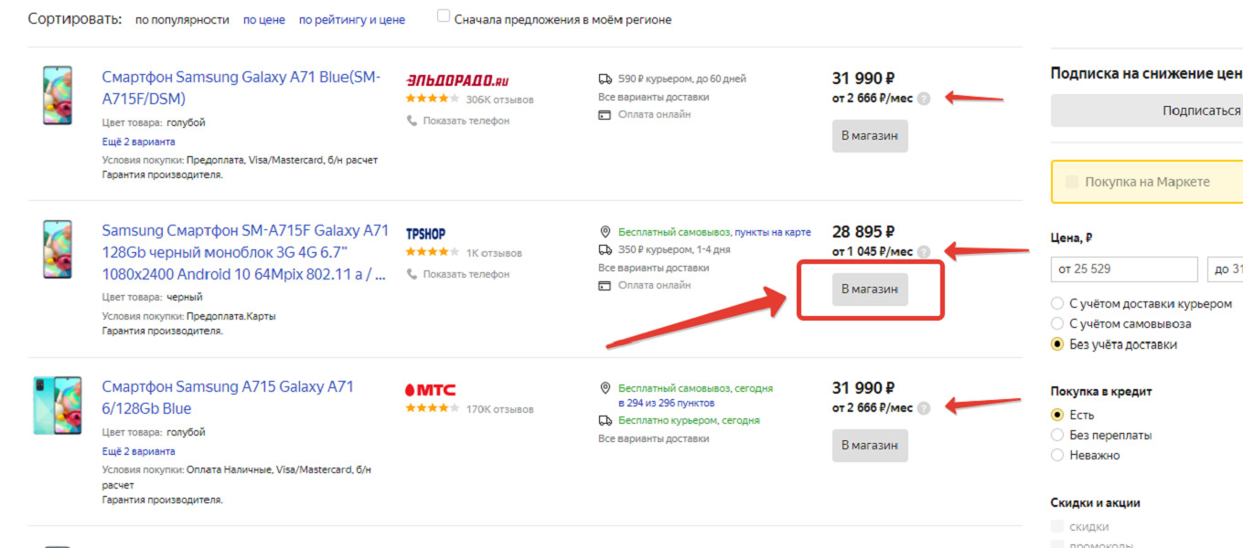Select credit without overpayment option

click(1058, 435)
